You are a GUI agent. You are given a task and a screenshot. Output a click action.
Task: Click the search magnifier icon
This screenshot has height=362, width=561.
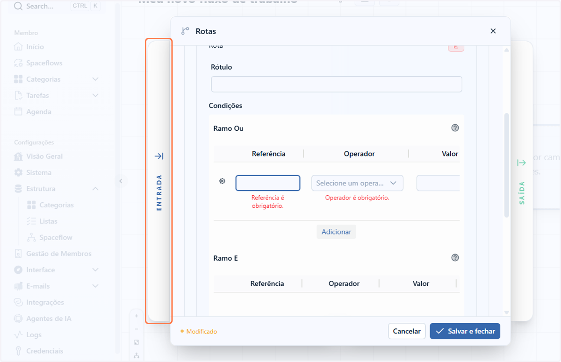point(18,7)
